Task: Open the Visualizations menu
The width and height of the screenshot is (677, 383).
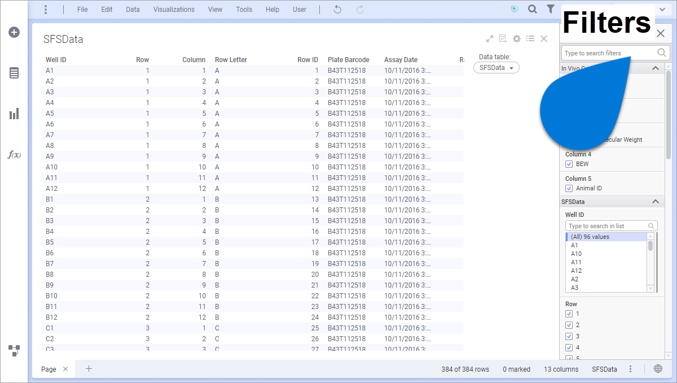Action: click(x=174, y=10)
